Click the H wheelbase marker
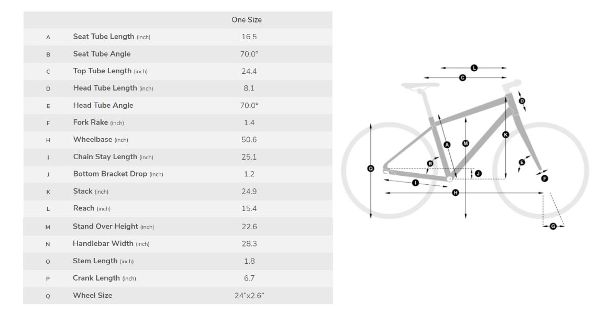This screenshot has width=597, height=314. click(456, 193)
